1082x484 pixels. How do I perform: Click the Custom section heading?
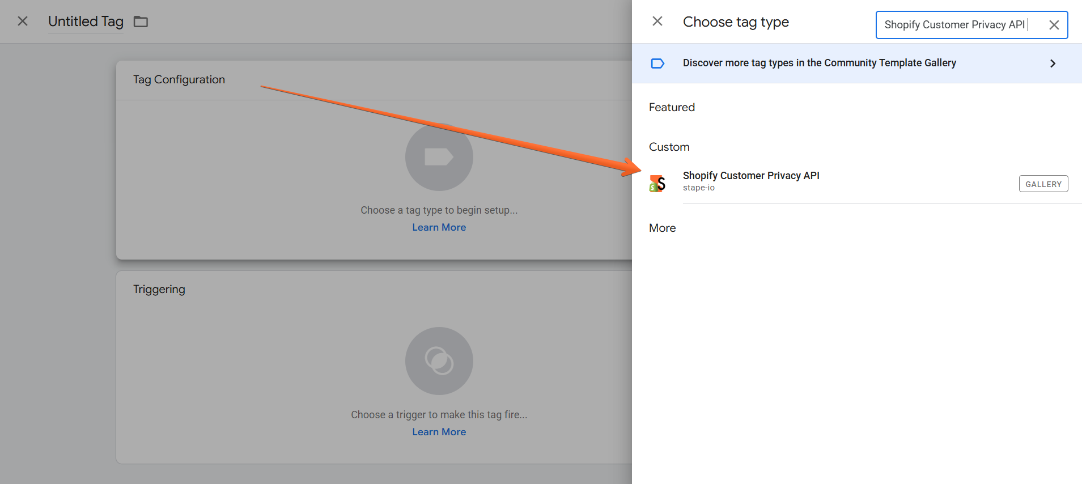(669, 147)
